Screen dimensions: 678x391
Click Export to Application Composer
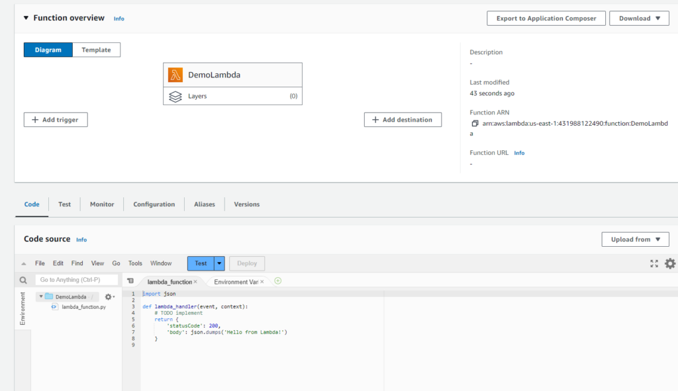click(x=546, y=18)
